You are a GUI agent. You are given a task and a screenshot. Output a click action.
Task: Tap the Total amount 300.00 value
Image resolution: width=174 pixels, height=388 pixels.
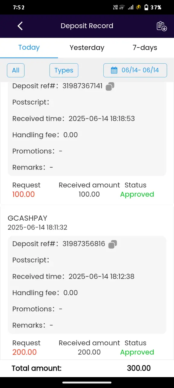coord(139,368)
